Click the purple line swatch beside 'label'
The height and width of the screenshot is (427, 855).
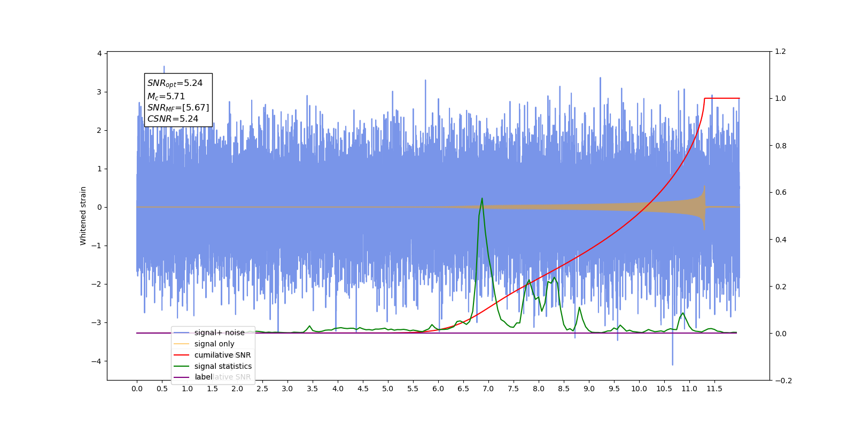[182, 377]
